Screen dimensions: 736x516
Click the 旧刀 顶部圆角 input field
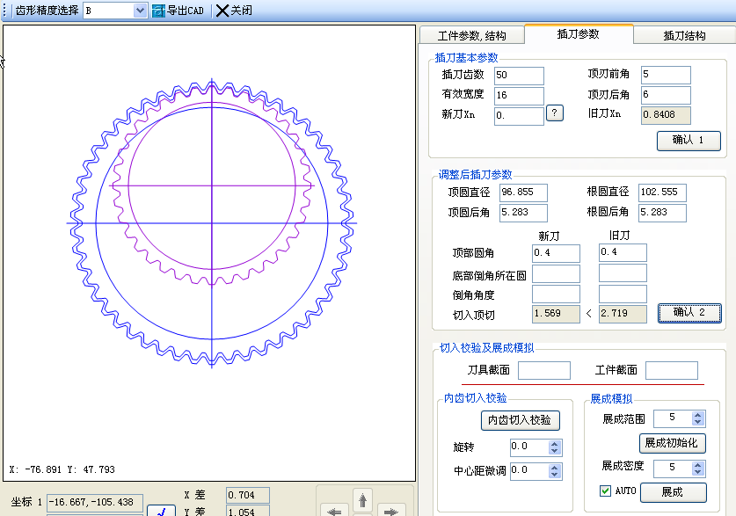click(x=623, y=252)
